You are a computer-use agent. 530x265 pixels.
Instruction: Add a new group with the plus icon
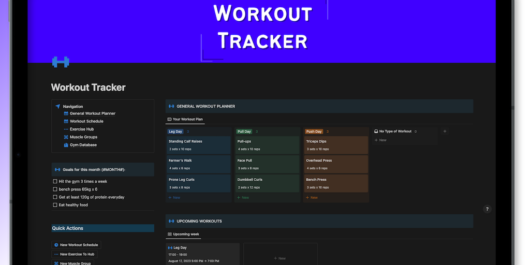[445, 131]
